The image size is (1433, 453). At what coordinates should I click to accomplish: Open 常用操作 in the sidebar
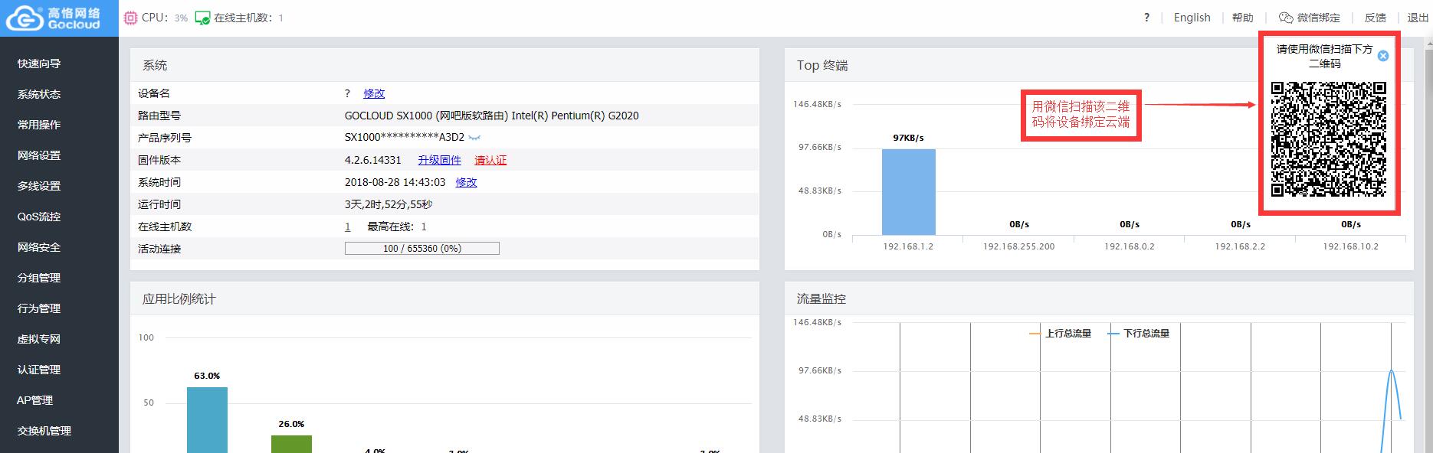pyautogui.click(x=39, y=125)
